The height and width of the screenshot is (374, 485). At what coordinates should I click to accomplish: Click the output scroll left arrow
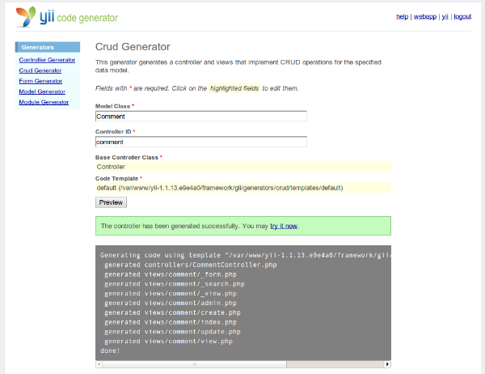click(99, 364)
